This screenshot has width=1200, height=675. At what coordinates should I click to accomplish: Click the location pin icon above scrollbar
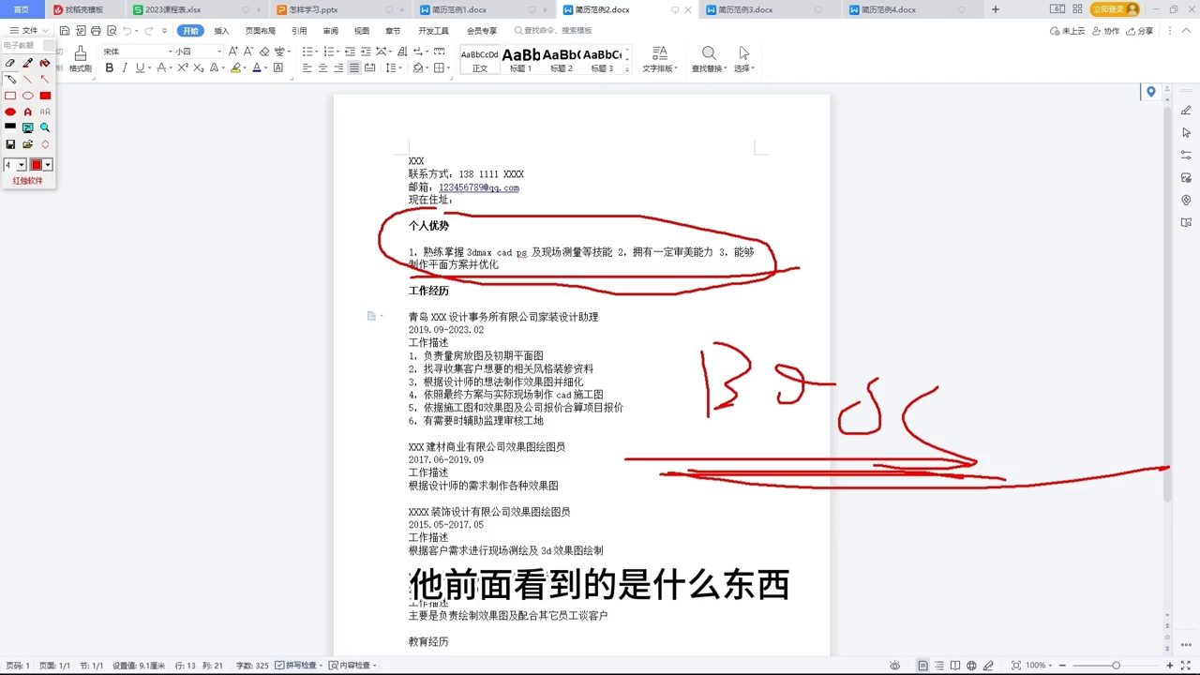pyautogui.click(x=1151, y=92)
